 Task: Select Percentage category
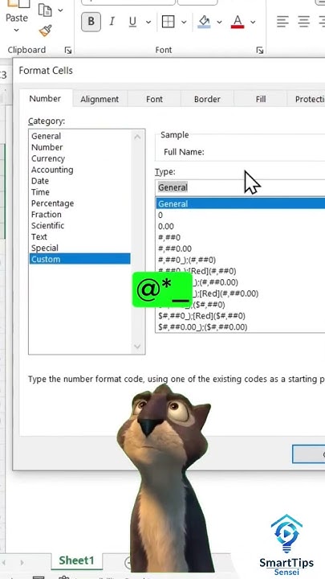coord(79,203)
